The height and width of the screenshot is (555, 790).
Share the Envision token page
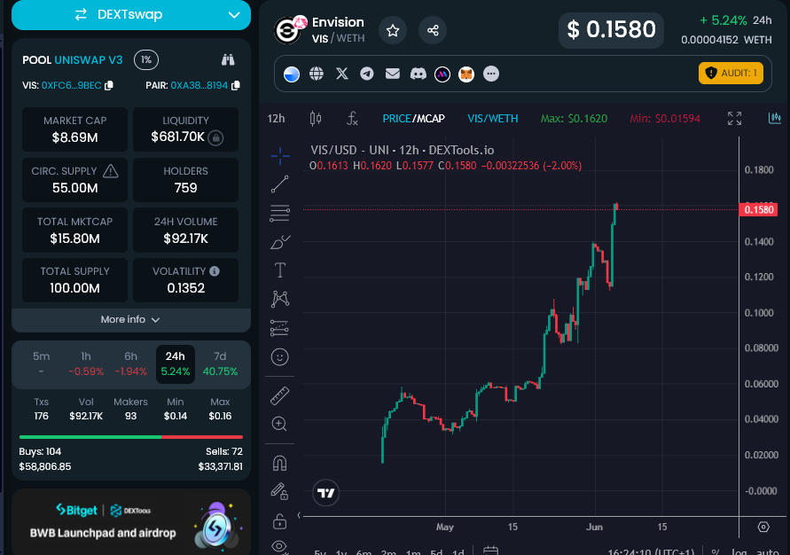click(433, 31)
